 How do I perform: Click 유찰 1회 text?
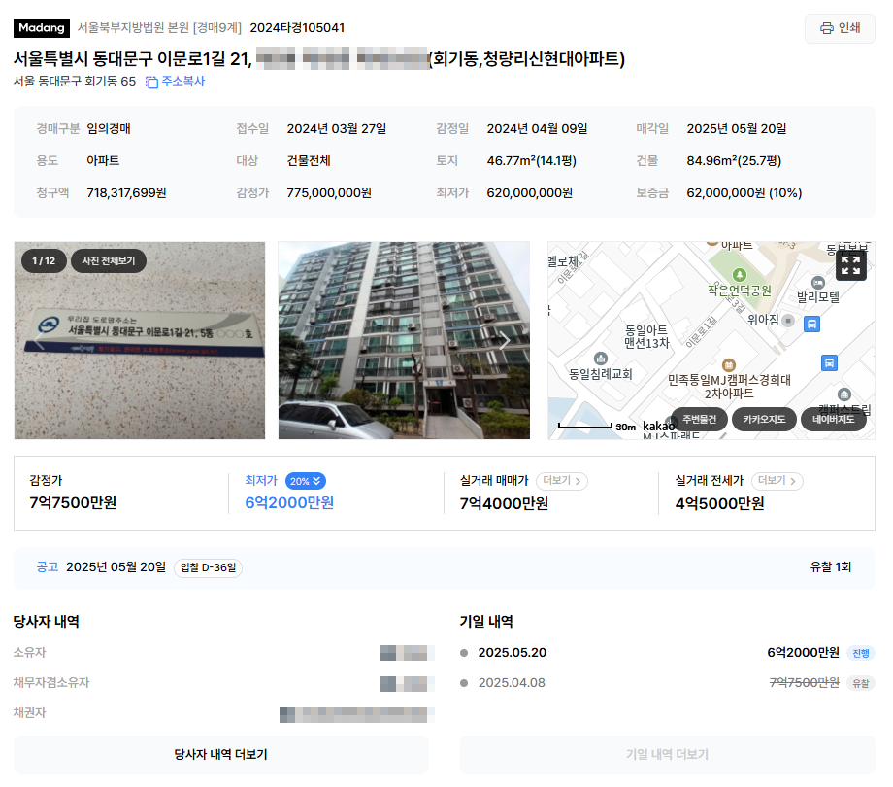[831, 567]
